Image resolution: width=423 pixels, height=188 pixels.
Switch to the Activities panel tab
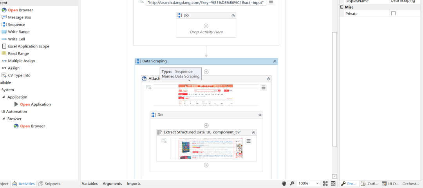point(24,184)
